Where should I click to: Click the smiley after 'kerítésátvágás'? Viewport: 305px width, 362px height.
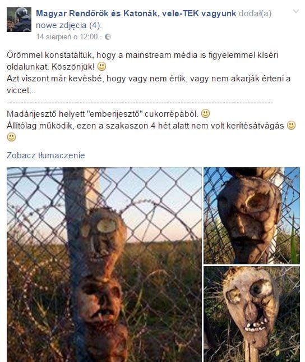tap(291, 125)
